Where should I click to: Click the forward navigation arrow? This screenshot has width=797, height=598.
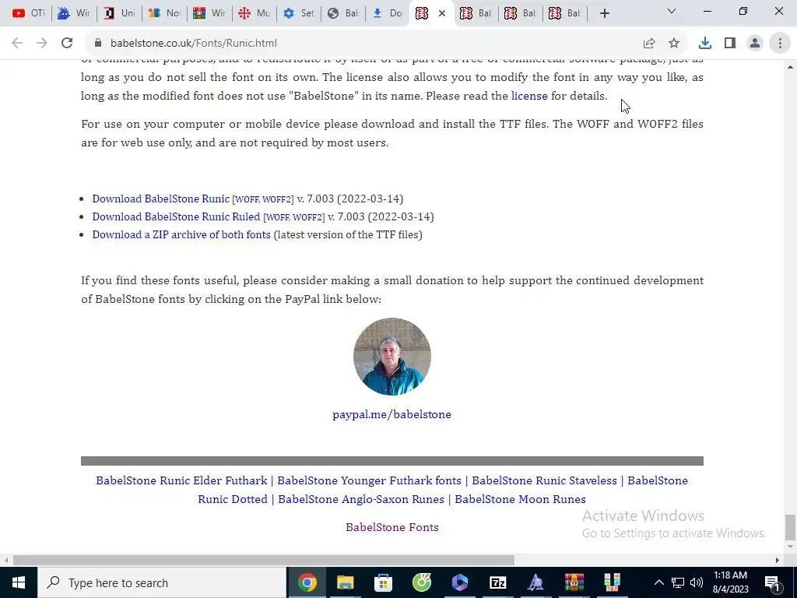42,44
